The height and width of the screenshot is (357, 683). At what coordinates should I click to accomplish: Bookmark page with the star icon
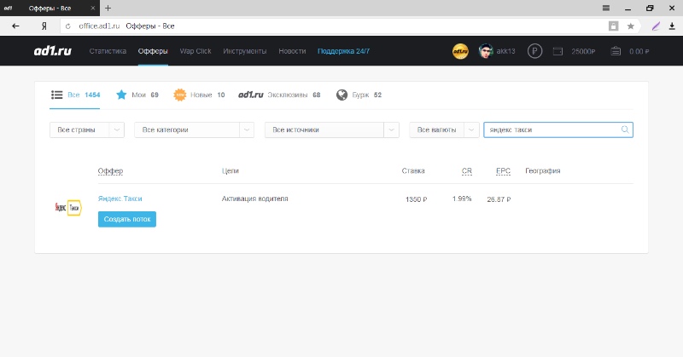coord(631,26)
